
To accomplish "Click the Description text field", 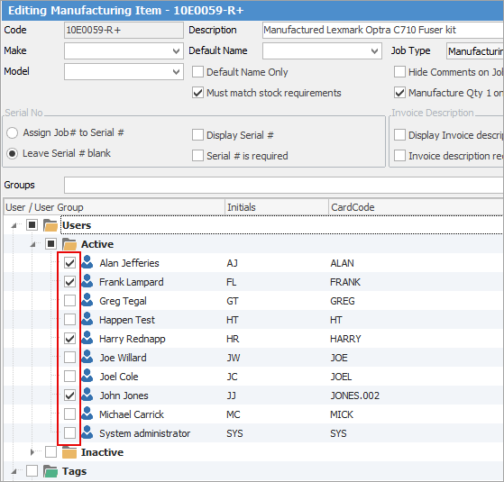I will (383, 31).
